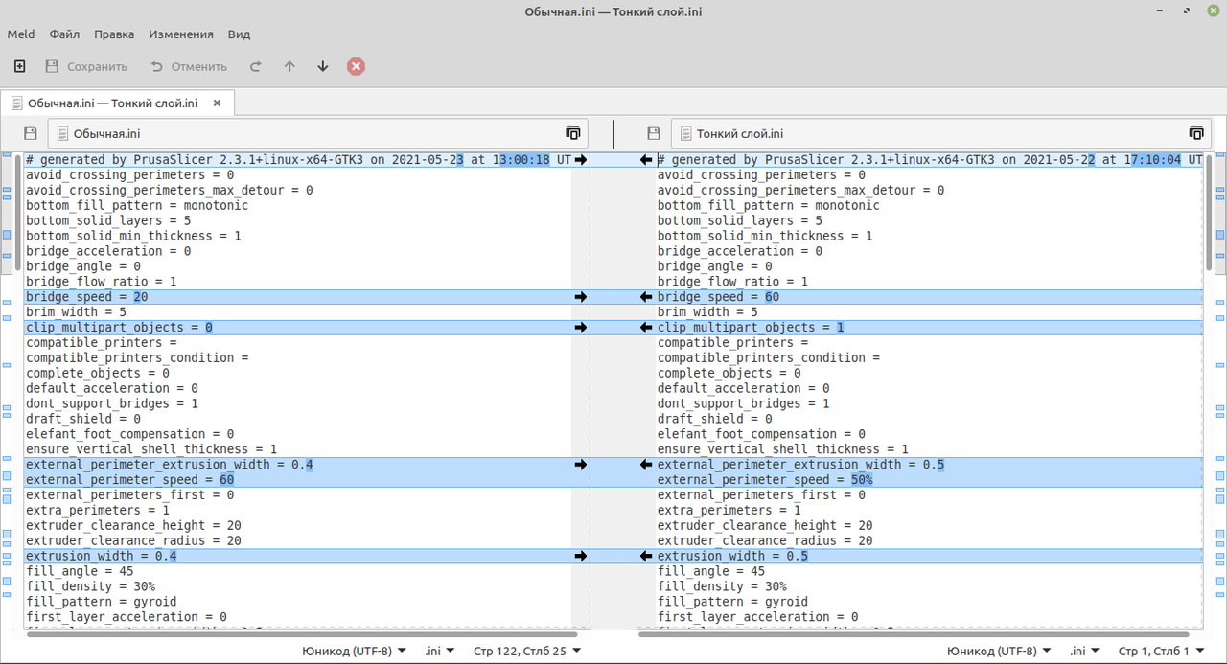Open the Файл menu
The height and width of the screenshot is (664, 1227).
(x=64, y=34)
